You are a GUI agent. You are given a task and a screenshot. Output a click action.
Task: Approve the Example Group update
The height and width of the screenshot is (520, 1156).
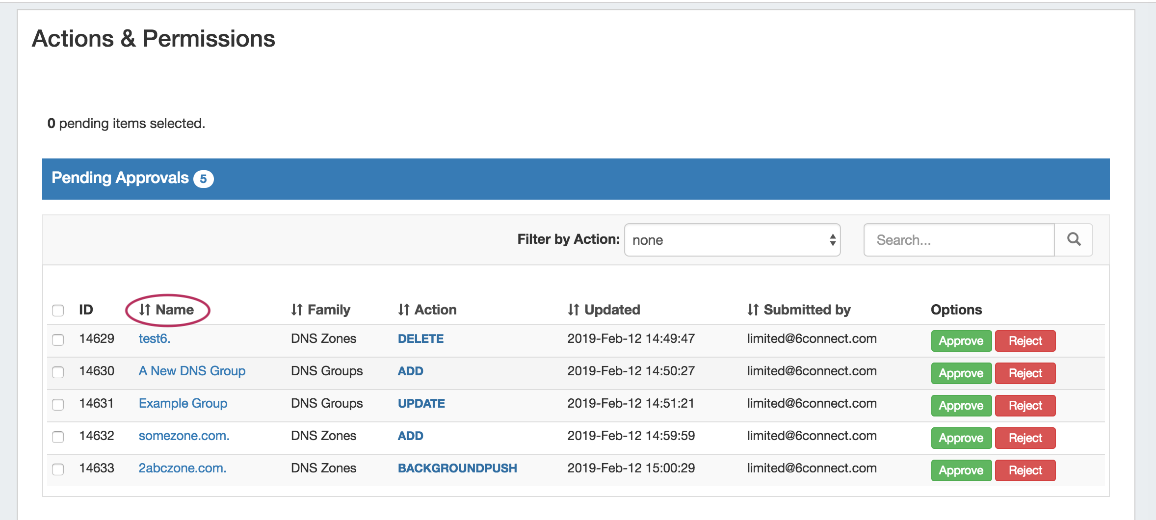coord(961,406)
